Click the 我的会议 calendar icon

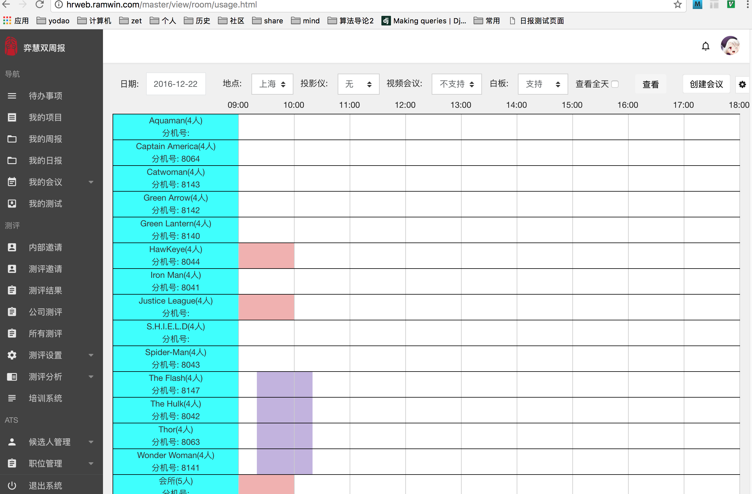[12, 182]
